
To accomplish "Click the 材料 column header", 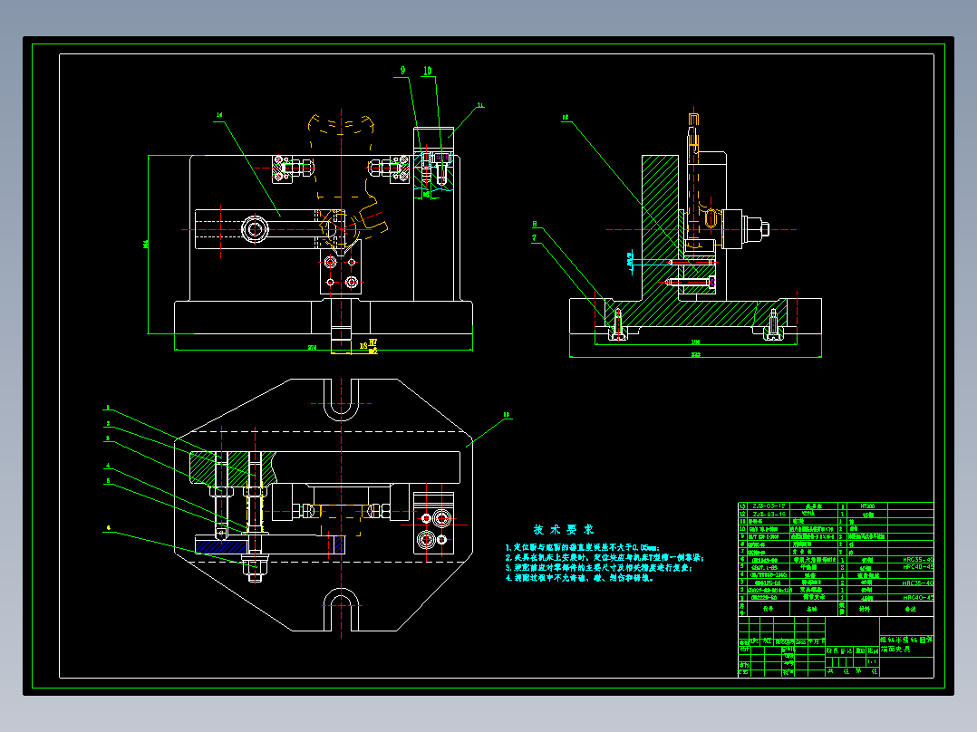I will point(865,609).
